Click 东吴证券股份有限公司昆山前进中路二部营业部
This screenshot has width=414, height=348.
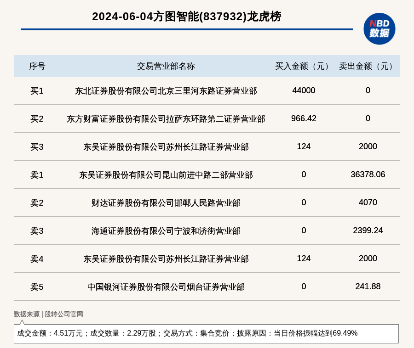166,175
